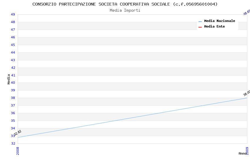Click the 32.82 data point label

coord(18,133)
